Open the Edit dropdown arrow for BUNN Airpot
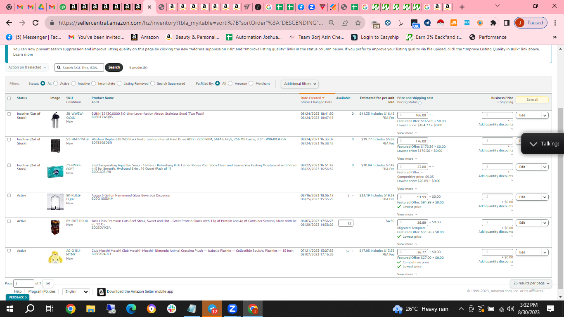The height and width of the screenshot is (317, 564). [545, 116]
